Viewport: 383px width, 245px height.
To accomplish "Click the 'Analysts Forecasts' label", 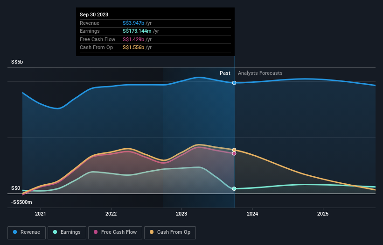I will click(260, 73).
